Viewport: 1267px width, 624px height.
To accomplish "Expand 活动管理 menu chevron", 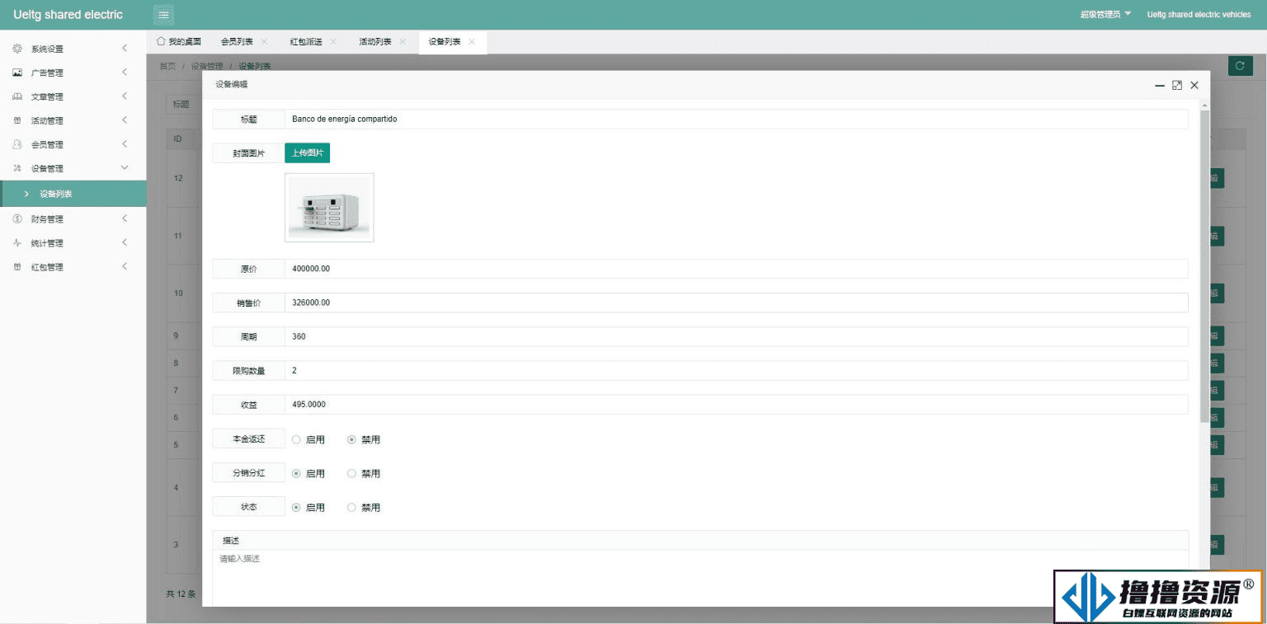I will [x=125, y=120].
